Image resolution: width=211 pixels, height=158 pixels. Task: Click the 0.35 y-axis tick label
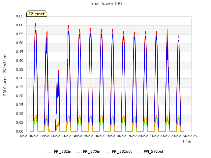click(19, 69)
